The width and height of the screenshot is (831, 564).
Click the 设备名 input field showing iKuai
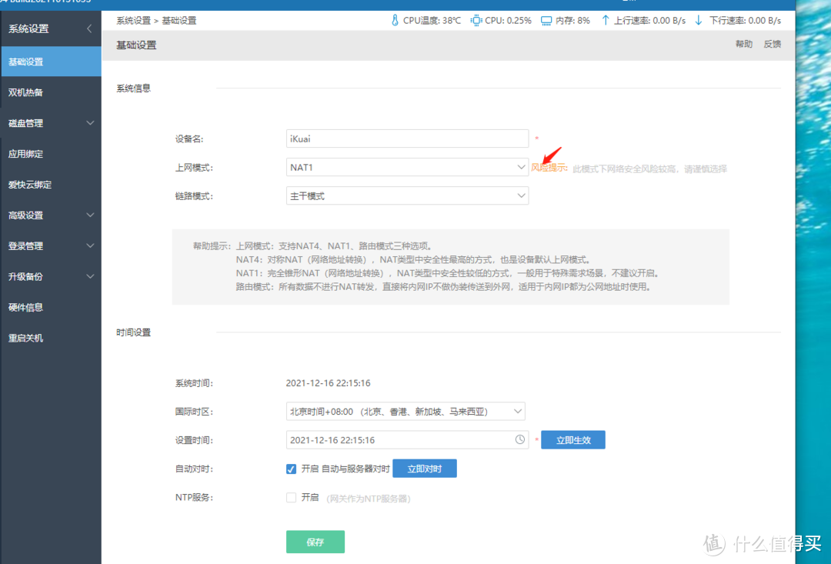pyautogui.click(x=407, y=138)
